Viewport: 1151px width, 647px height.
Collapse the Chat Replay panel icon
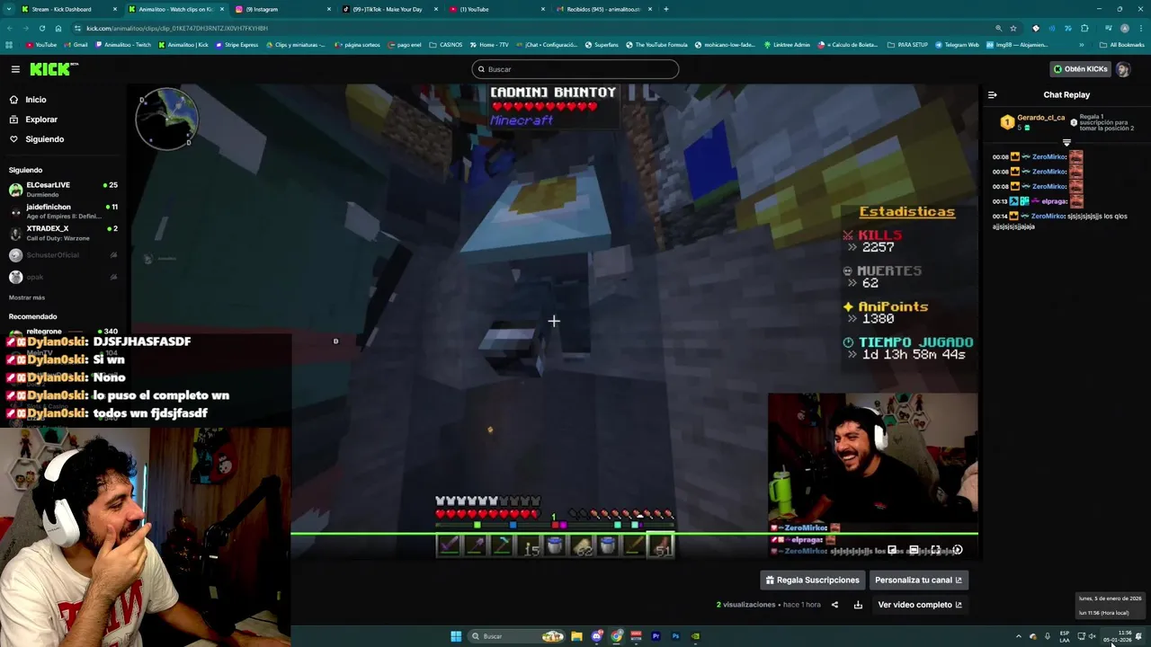pos(992,94)
